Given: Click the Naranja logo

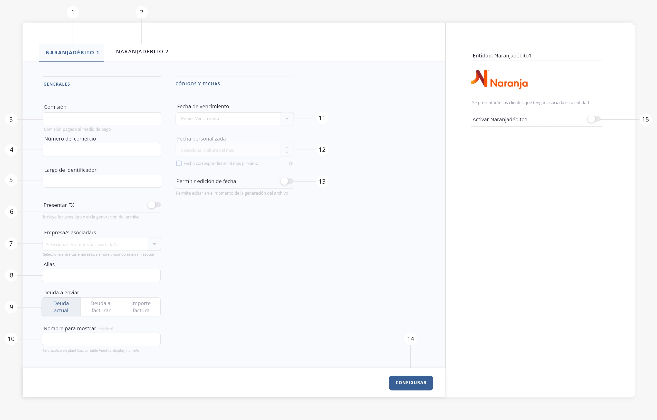Looking at the screenshot, I should 499,79.
